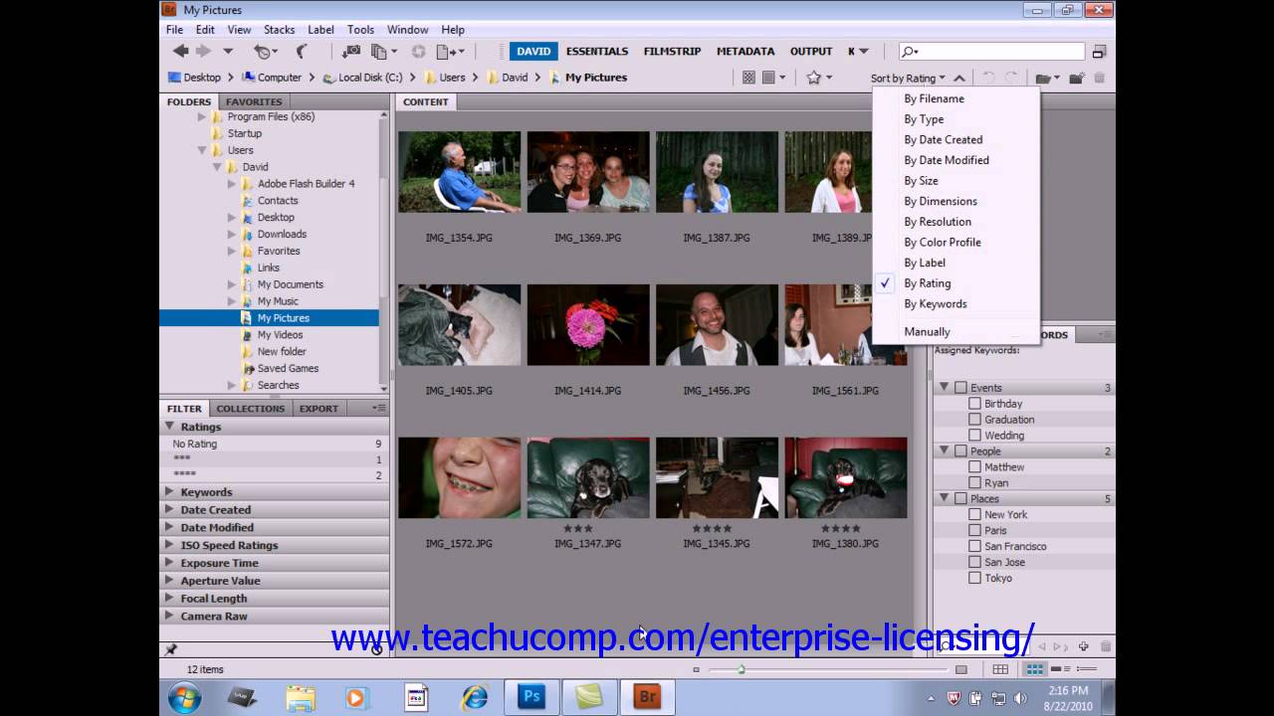
Task: Select the IMG_1414.JPG flower thumbnail
Action: click(588, 324)
